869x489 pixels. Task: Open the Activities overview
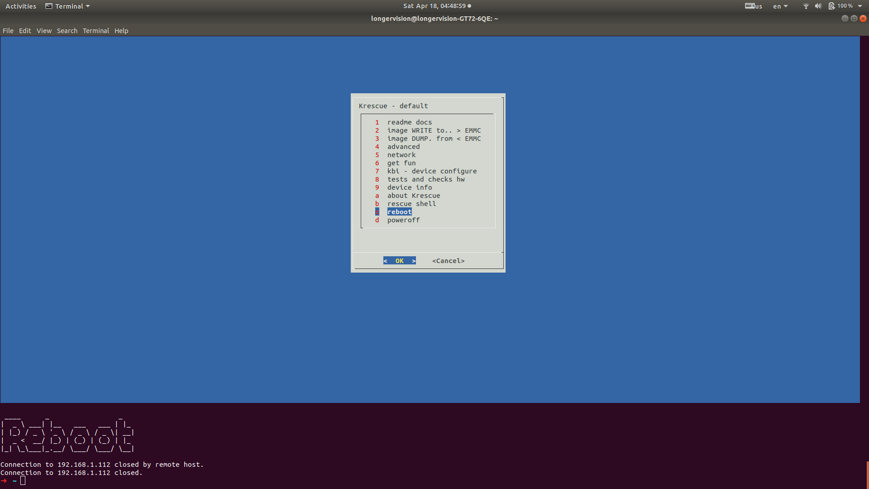click(x=21, y=6)
